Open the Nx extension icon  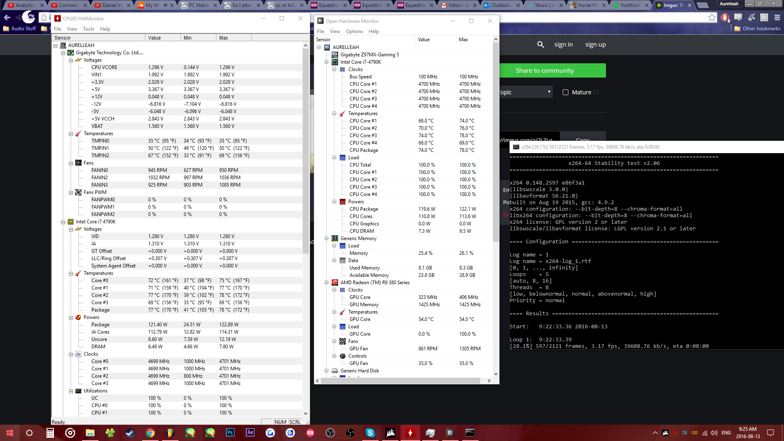tap(764, 17)
